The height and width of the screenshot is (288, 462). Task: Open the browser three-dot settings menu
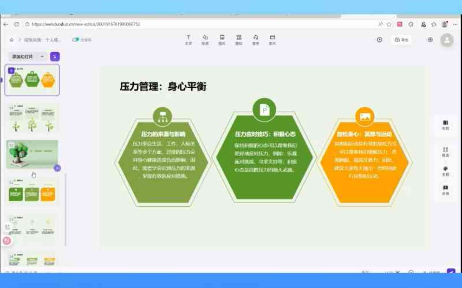click(x=455, y=24)
